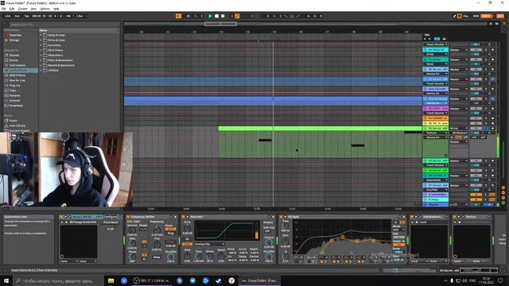Select Ring mode in Frequency Shifter

[x=170, y=233]
